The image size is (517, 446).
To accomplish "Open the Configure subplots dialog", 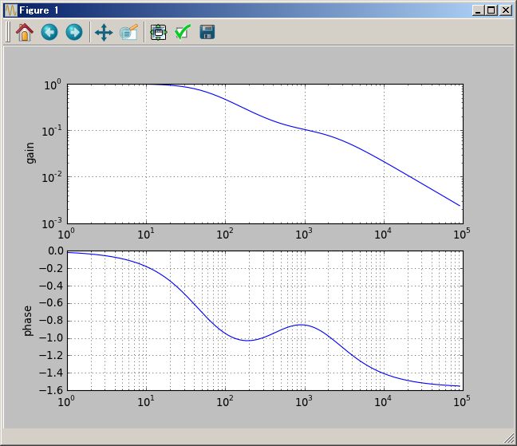I will 159,32.
